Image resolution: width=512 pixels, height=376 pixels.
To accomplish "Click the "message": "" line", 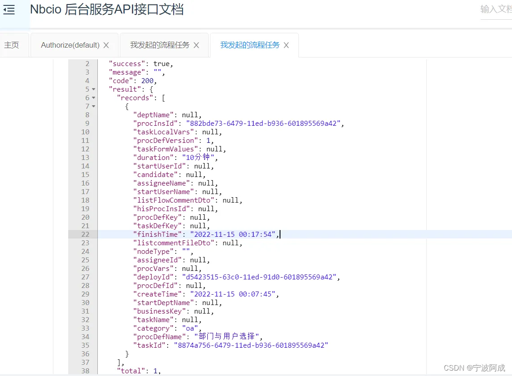I will point(136,72).
